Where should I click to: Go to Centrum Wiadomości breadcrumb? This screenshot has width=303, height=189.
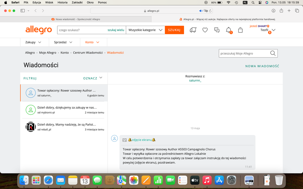[x=88, y=53]
